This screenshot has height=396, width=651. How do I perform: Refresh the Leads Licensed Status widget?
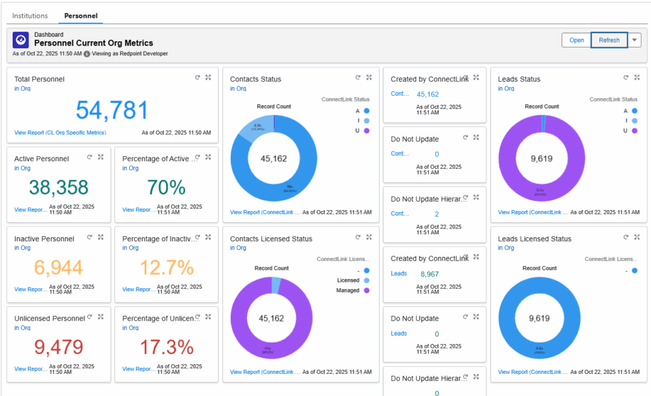(626, 236)
